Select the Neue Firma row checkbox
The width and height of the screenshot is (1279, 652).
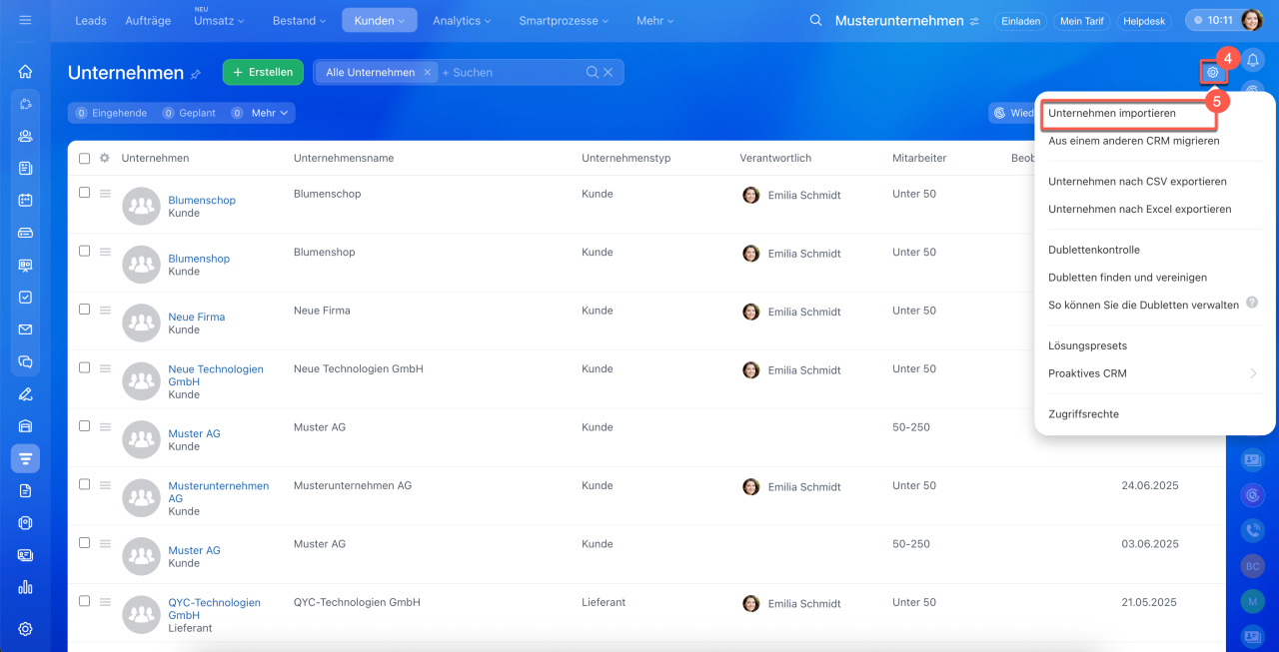85,310
